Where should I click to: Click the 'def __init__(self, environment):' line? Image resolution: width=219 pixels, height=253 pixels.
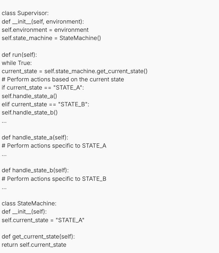[43, 21]
